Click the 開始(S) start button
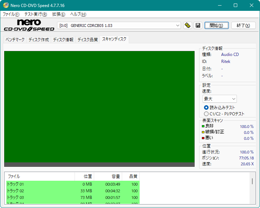 click(x=216, y=25)
